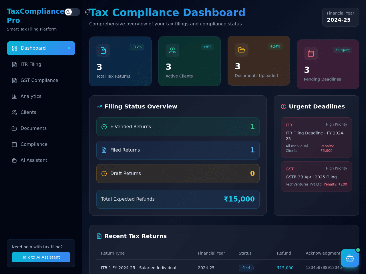Click the +24% badge
The height and width of the screenshot is (274, 366).
pyautogui.click(x=275, y=47)
